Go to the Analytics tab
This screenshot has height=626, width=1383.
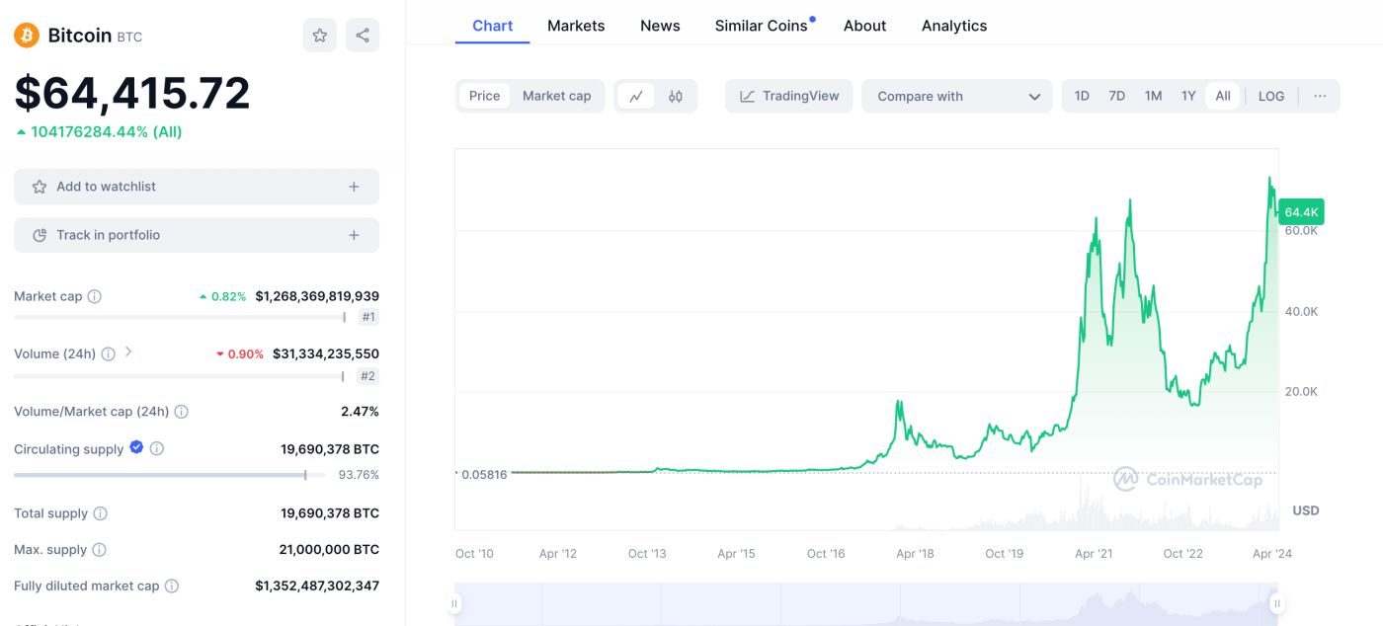(954, 26)
